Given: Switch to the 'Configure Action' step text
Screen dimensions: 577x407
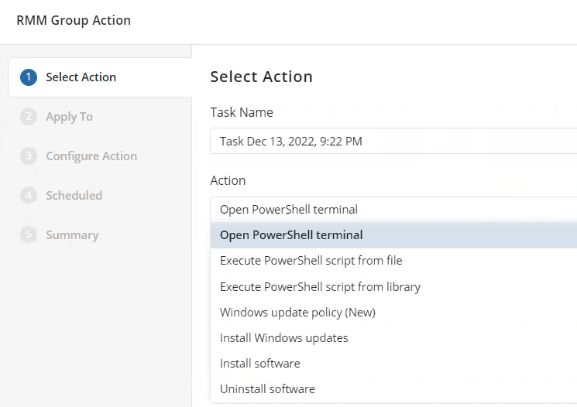Looking at the screenshot, I should (91, 156).
